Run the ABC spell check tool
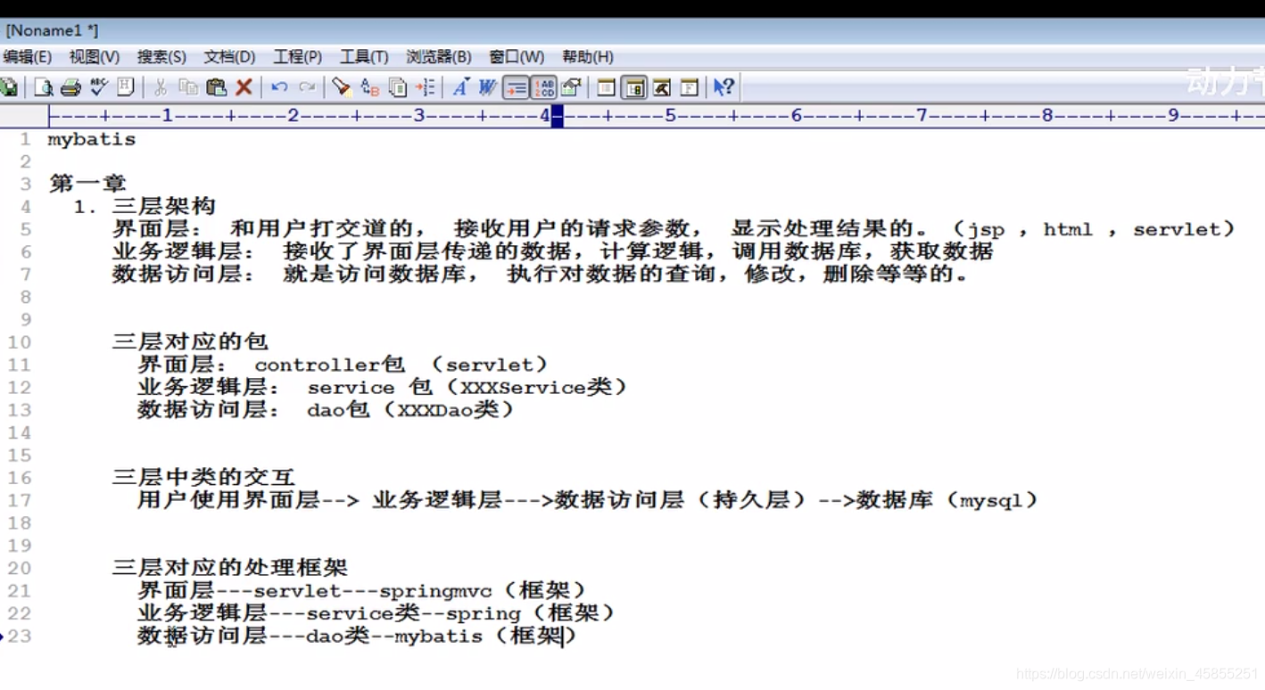Screen dimensions: 1265x690 point(98,87)
